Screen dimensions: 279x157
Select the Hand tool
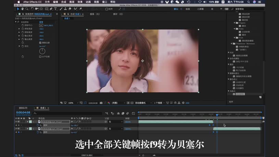point(22,9)
